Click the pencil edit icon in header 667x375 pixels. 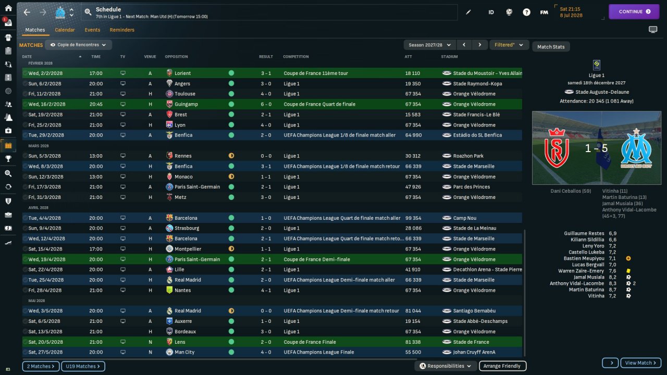[x=468, y=12]
